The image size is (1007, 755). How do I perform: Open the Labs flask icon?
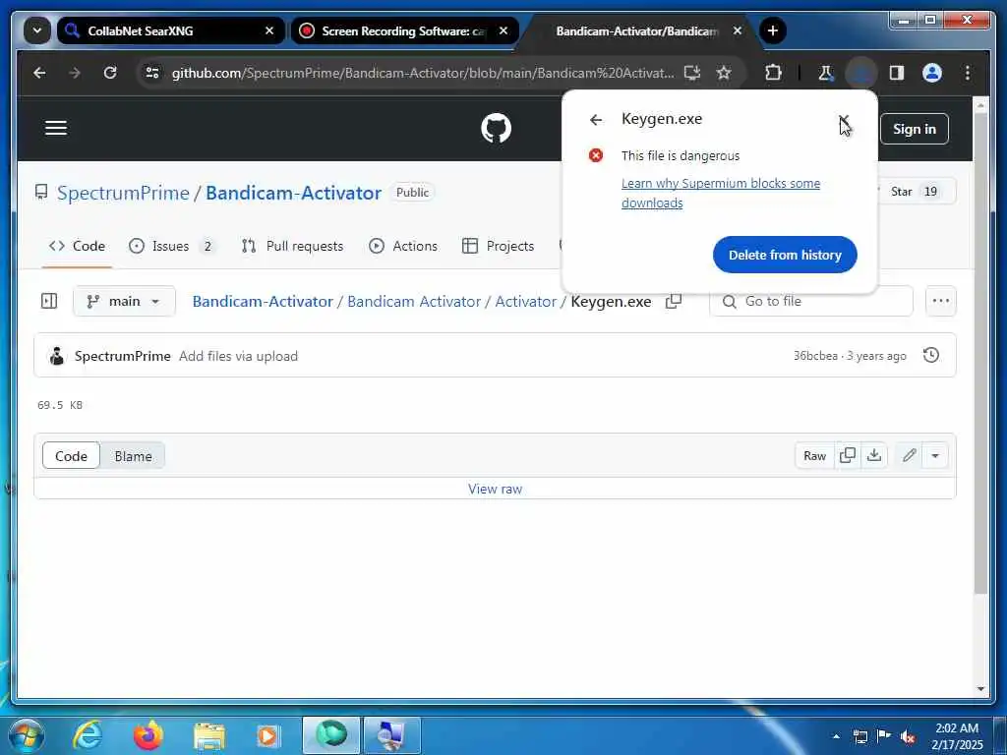[x=825, y=73]
